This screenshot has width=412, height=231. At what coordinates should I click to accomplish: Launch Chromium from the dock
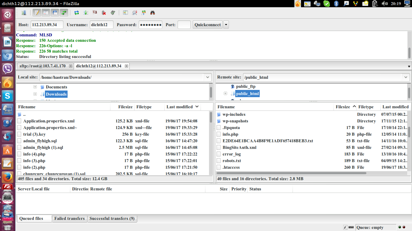(x=8, y=55)
